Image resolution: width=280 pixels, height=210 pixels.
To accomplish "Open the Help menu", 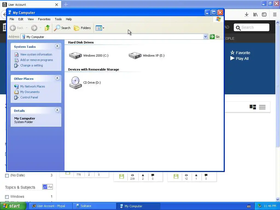I will click(x=69, y=19).
